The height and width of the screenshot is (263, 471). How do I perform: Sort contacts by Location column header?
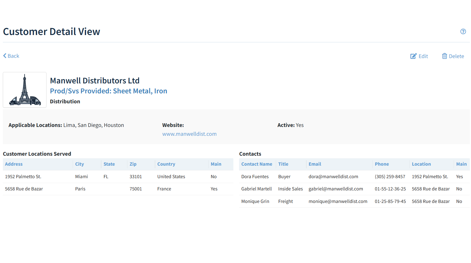(x=421, y=164)
